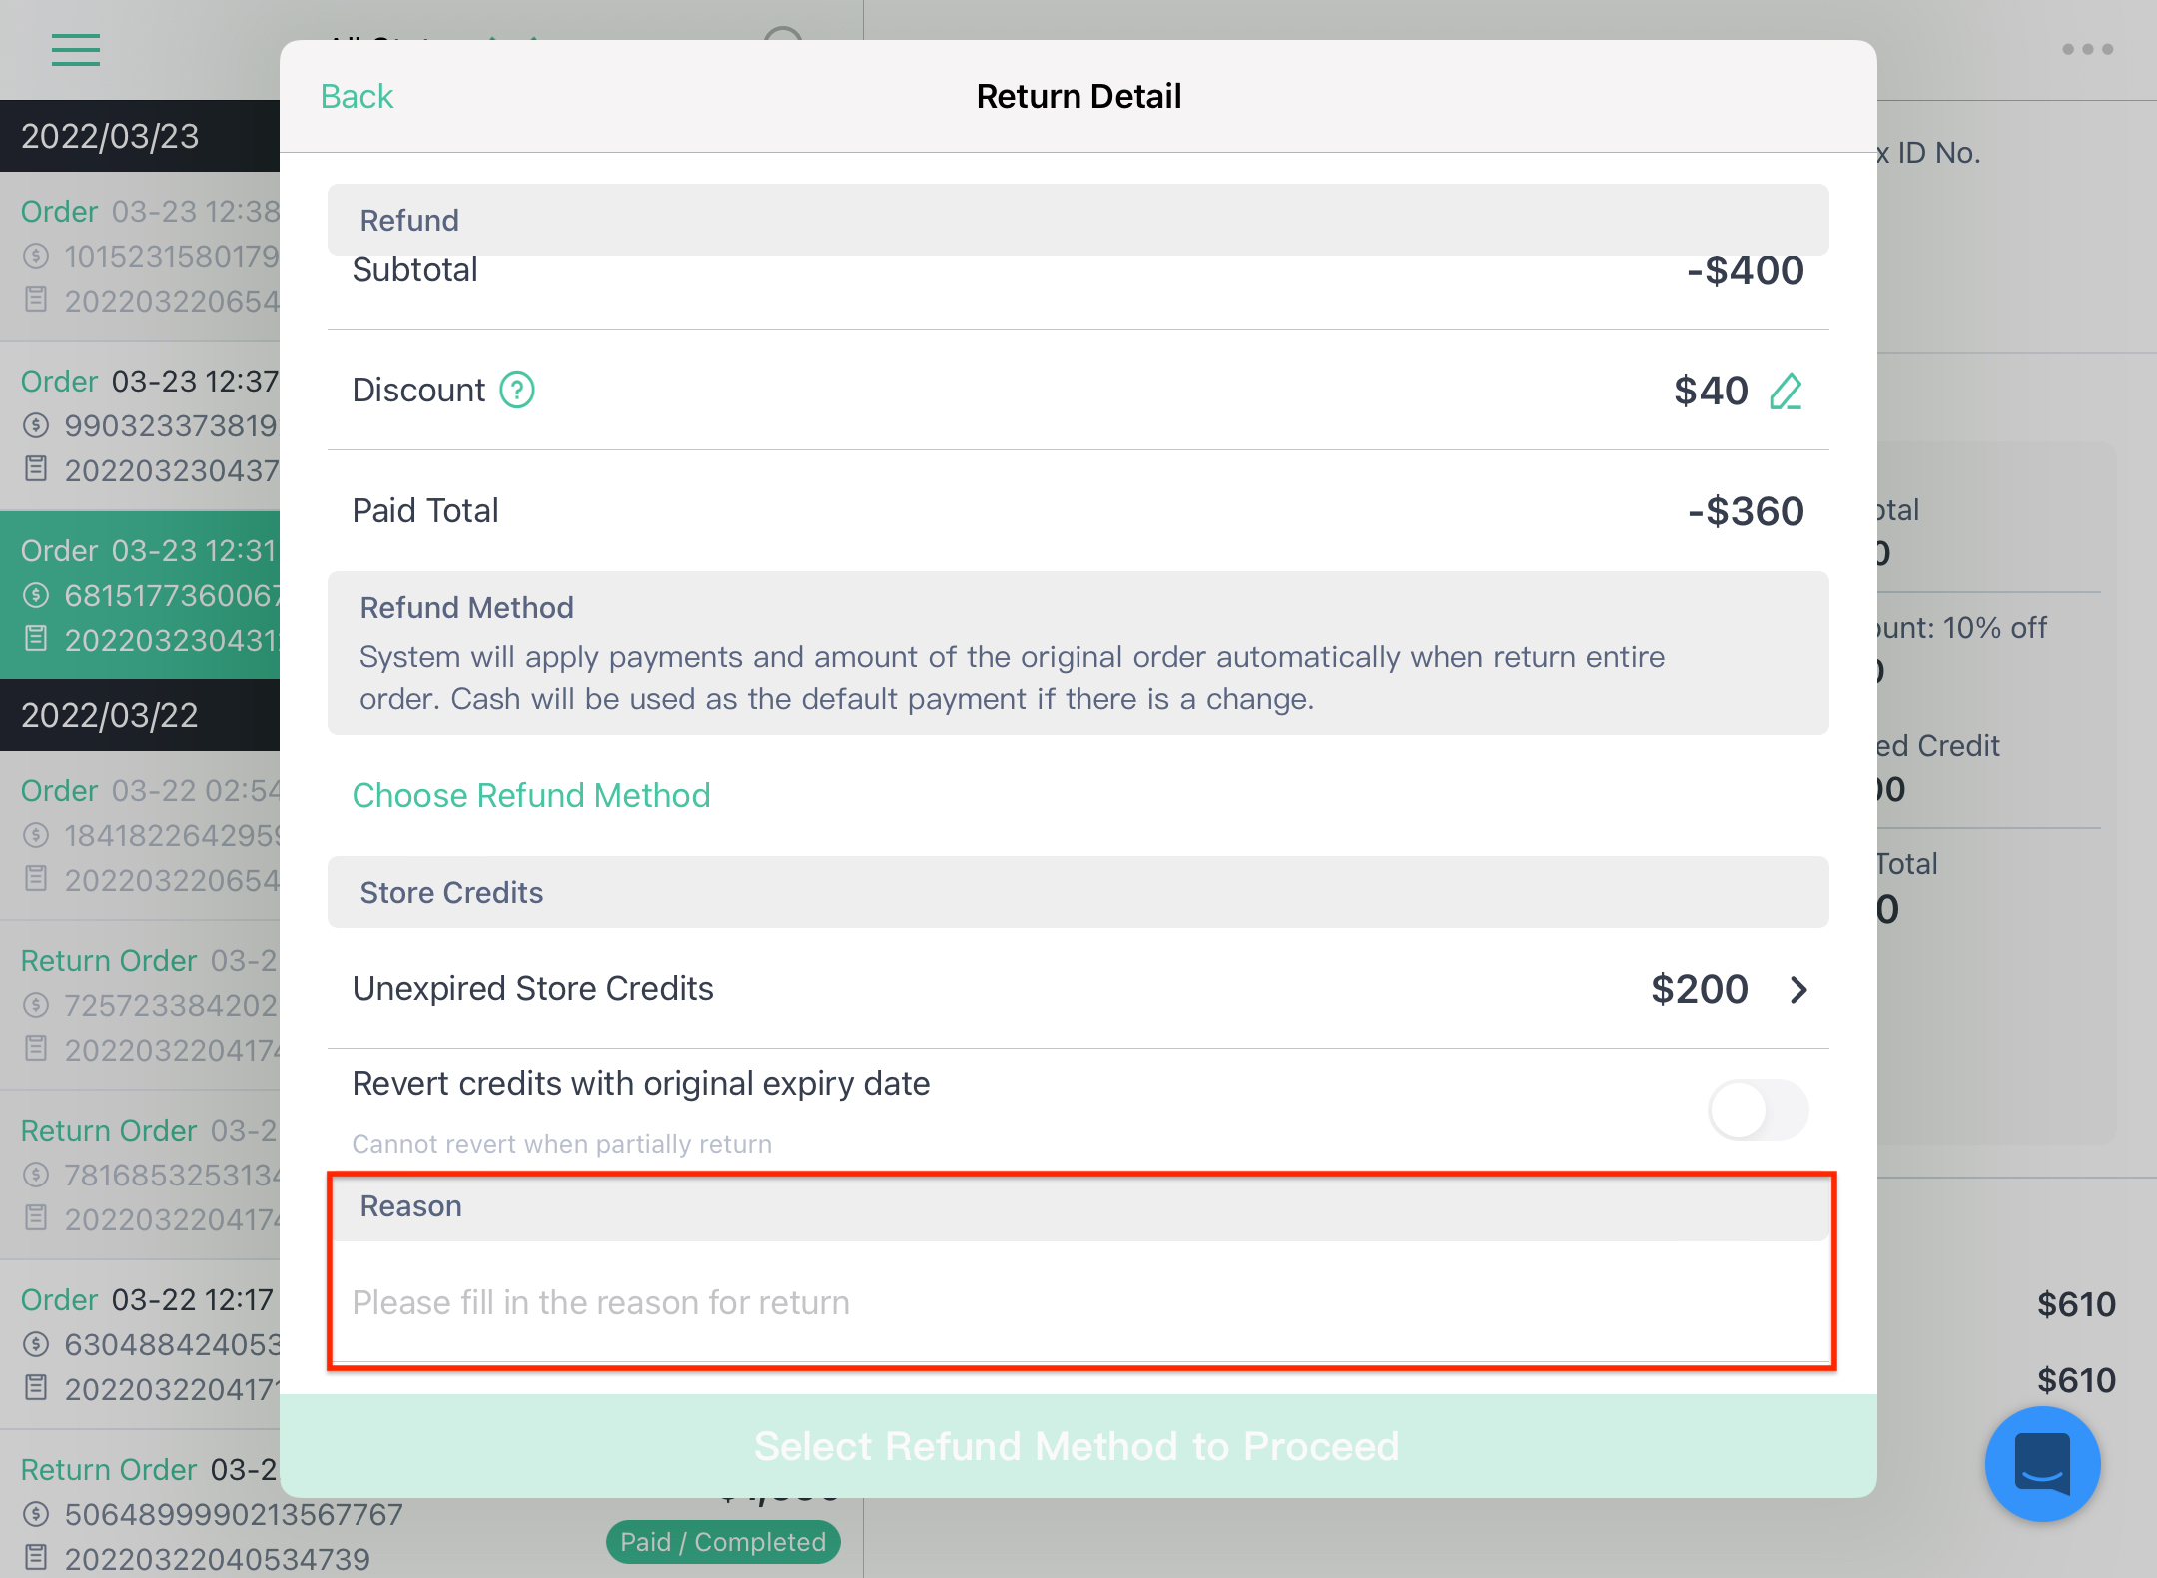Image resolution: width=2157 pixels, height=1578 pixels.
Task: Click the receipt icon beside 2022032240534739
Action: (x=36, y=1557)
